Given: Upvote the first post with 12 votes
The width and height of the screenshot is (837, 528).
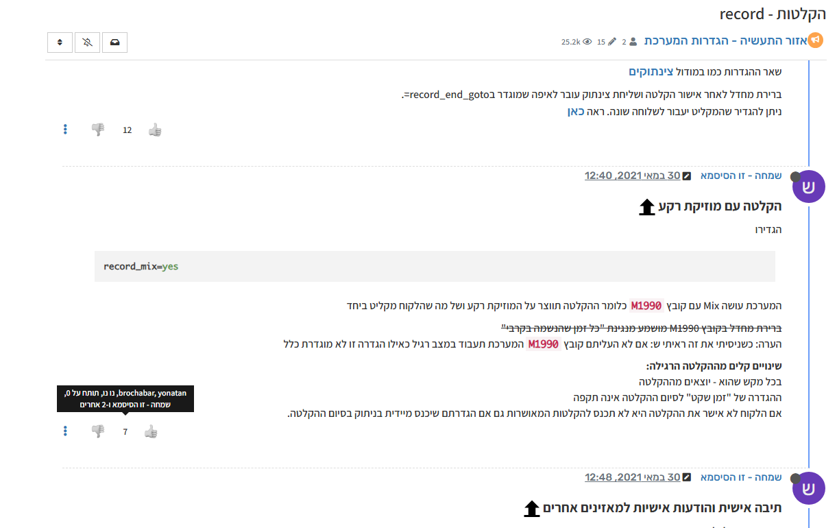Looking at the screenshot, I should pos(155,130).
